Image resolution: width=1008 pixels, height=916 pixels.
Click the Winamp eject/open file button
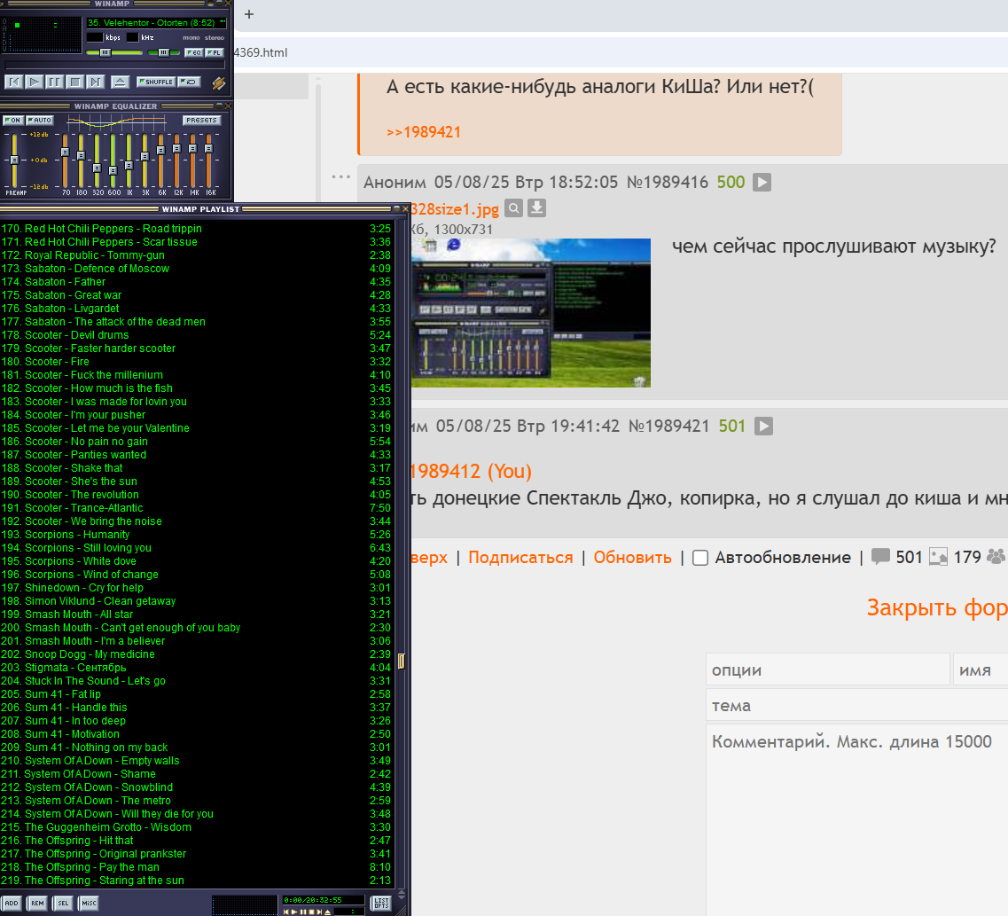(120, 82)
